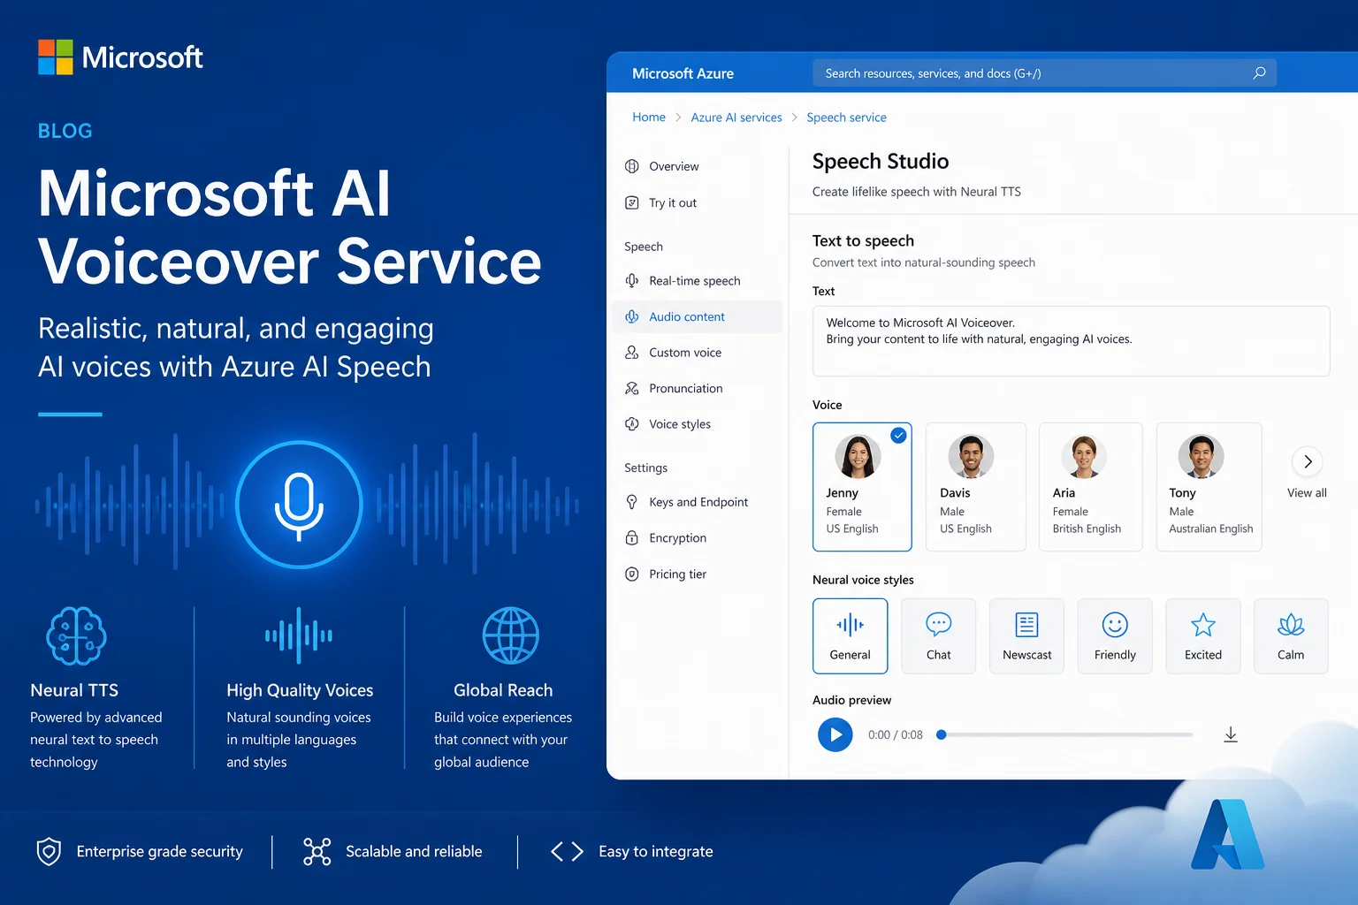Click the Try it out icon
This screenshot has width=1358, height=905.
632,202
